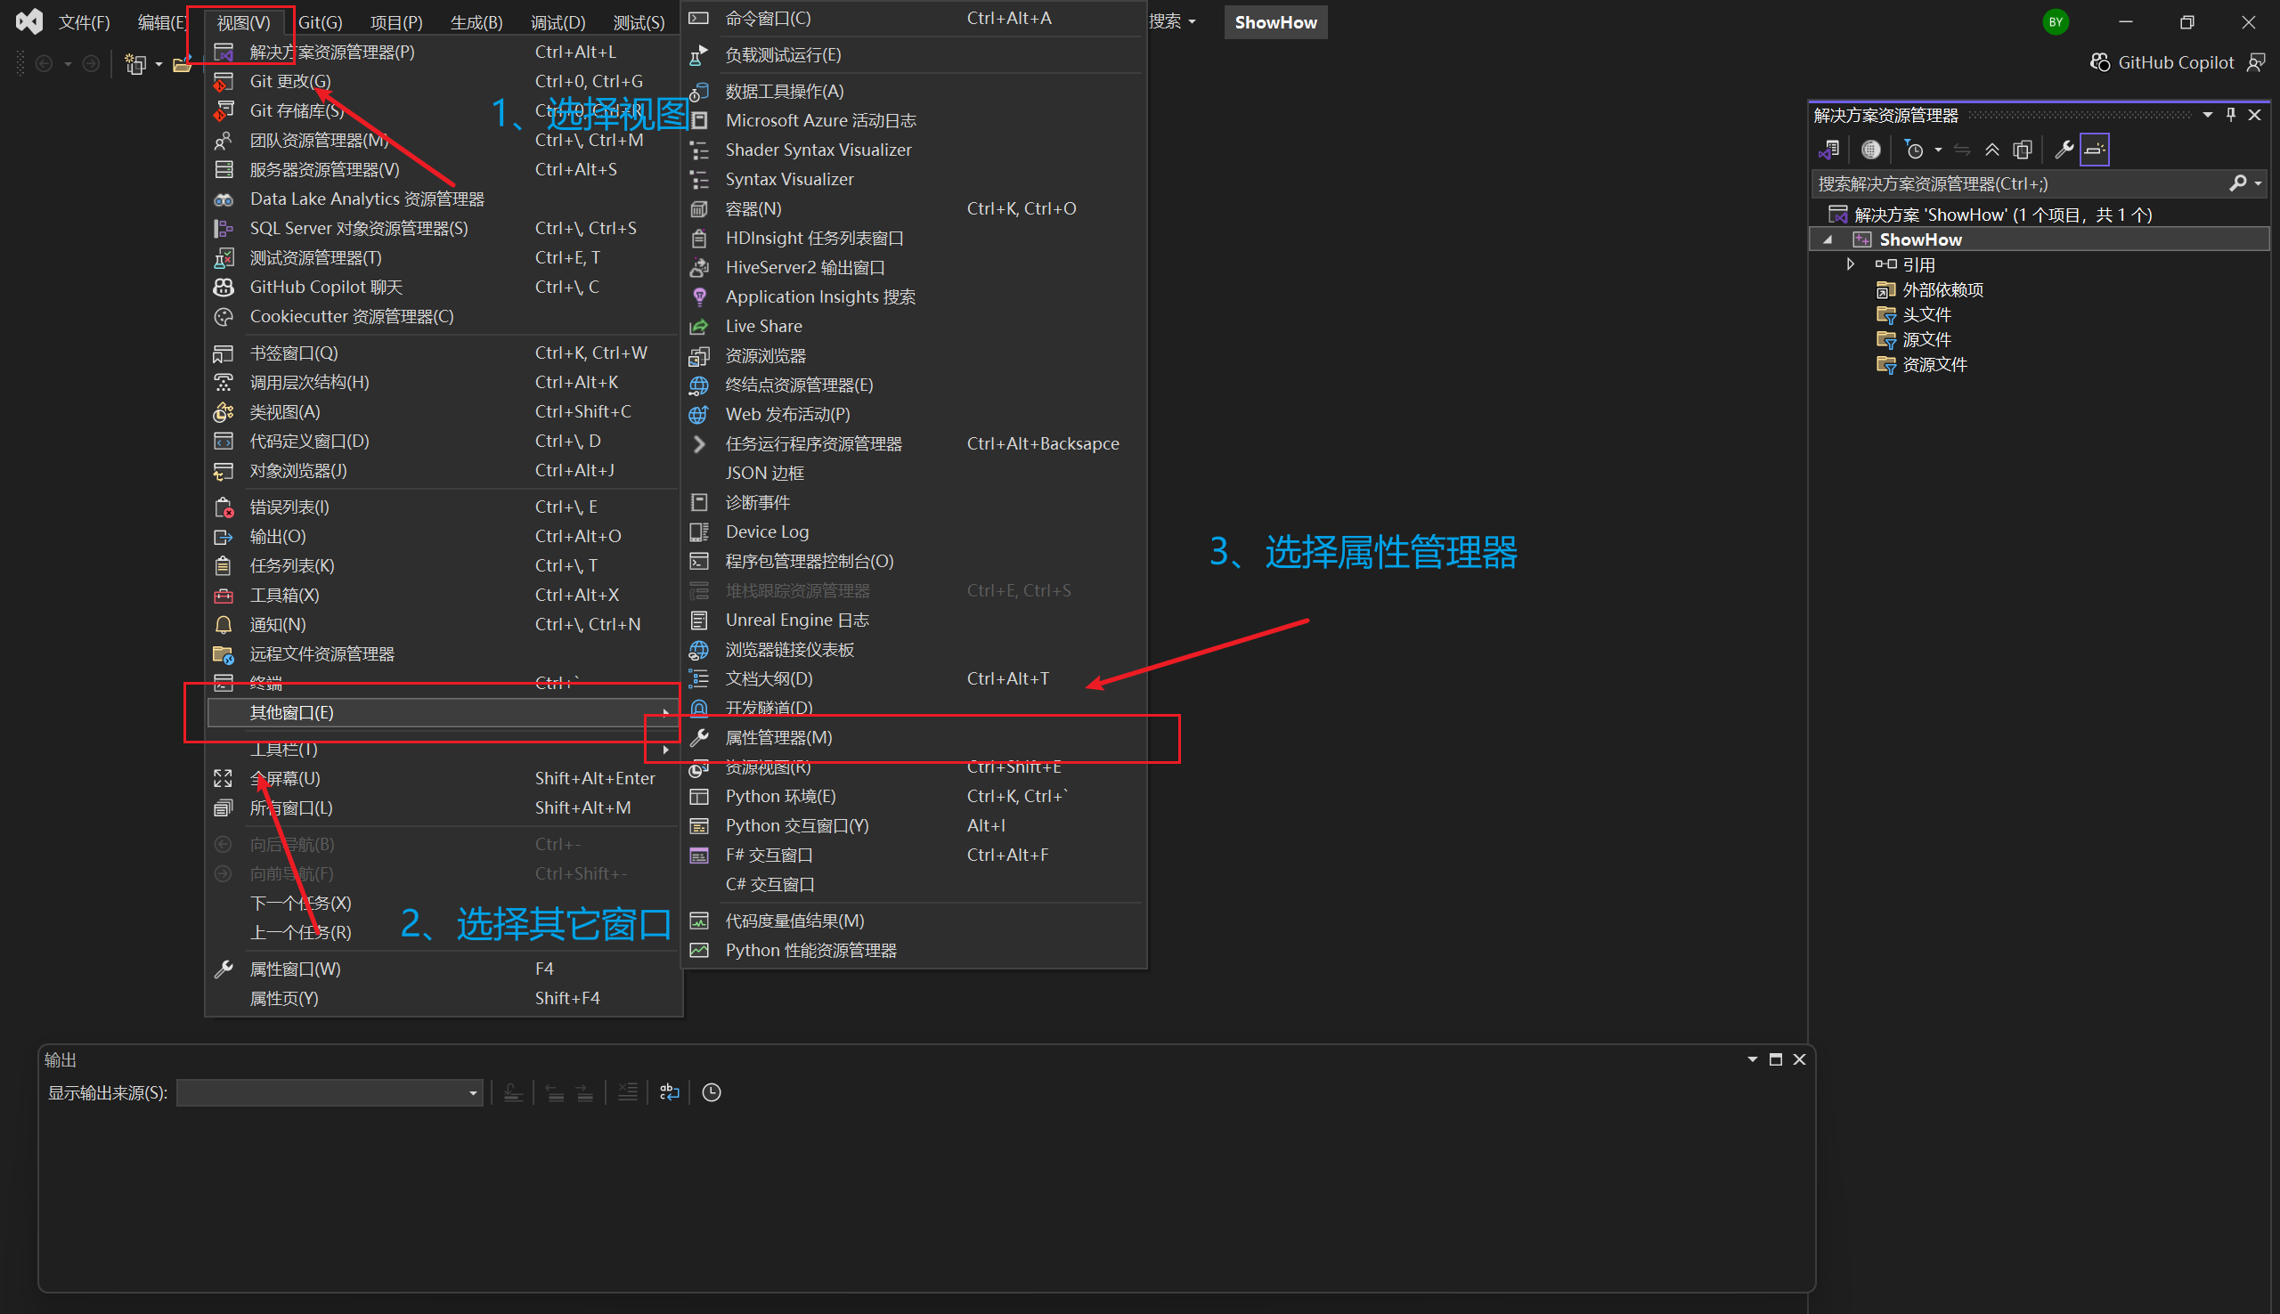The image size is (2280, 1314).
Task: Click the globe-shaped icon in Solution Explorer toolbar
Action: pyautogui.click(x=1871, y=150)
